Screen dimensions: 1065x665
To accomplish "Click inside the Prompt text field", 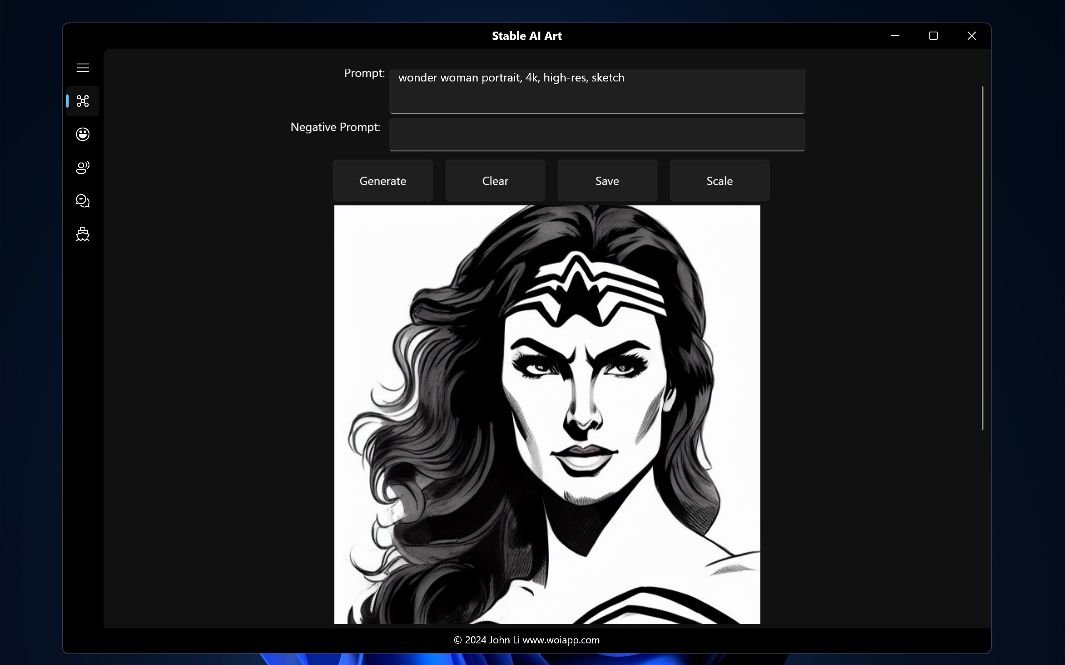I will 596,91.
